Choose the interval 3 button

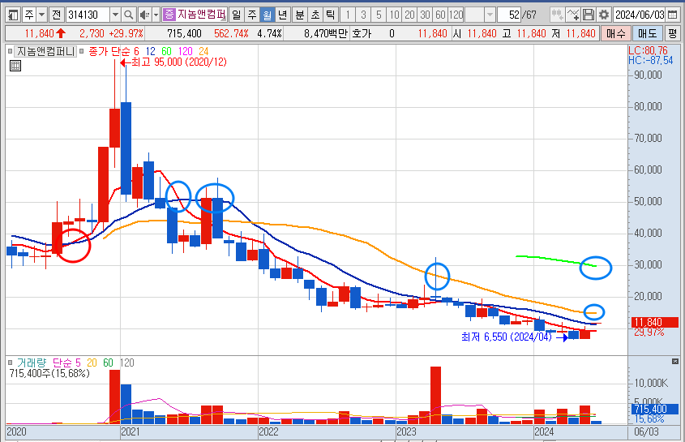coord(363,15)
